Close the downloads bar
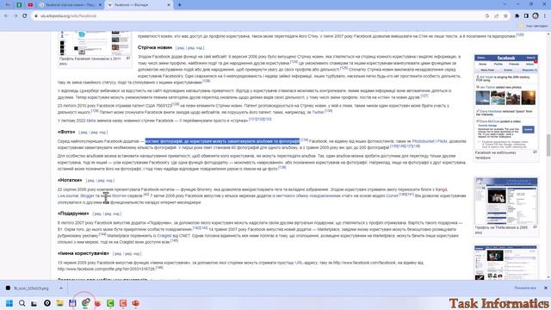This screenshot has height=310, width=551. (x=545, y=288)
